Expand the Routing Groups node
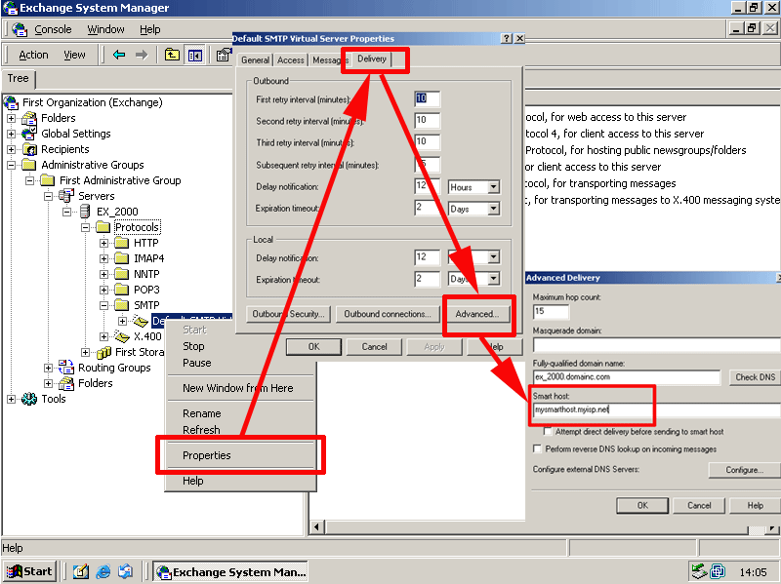Screen dimensions: 781x584 tap(48, 369)
